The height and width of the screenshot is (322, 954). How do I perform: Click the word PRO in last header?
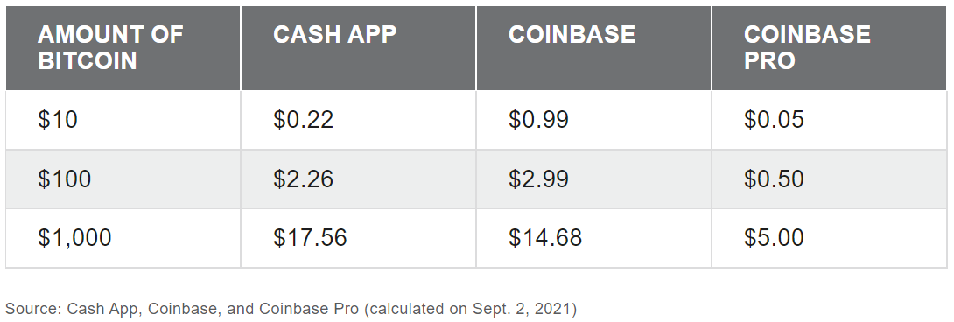pyautogui.click(x=769, y=61)
